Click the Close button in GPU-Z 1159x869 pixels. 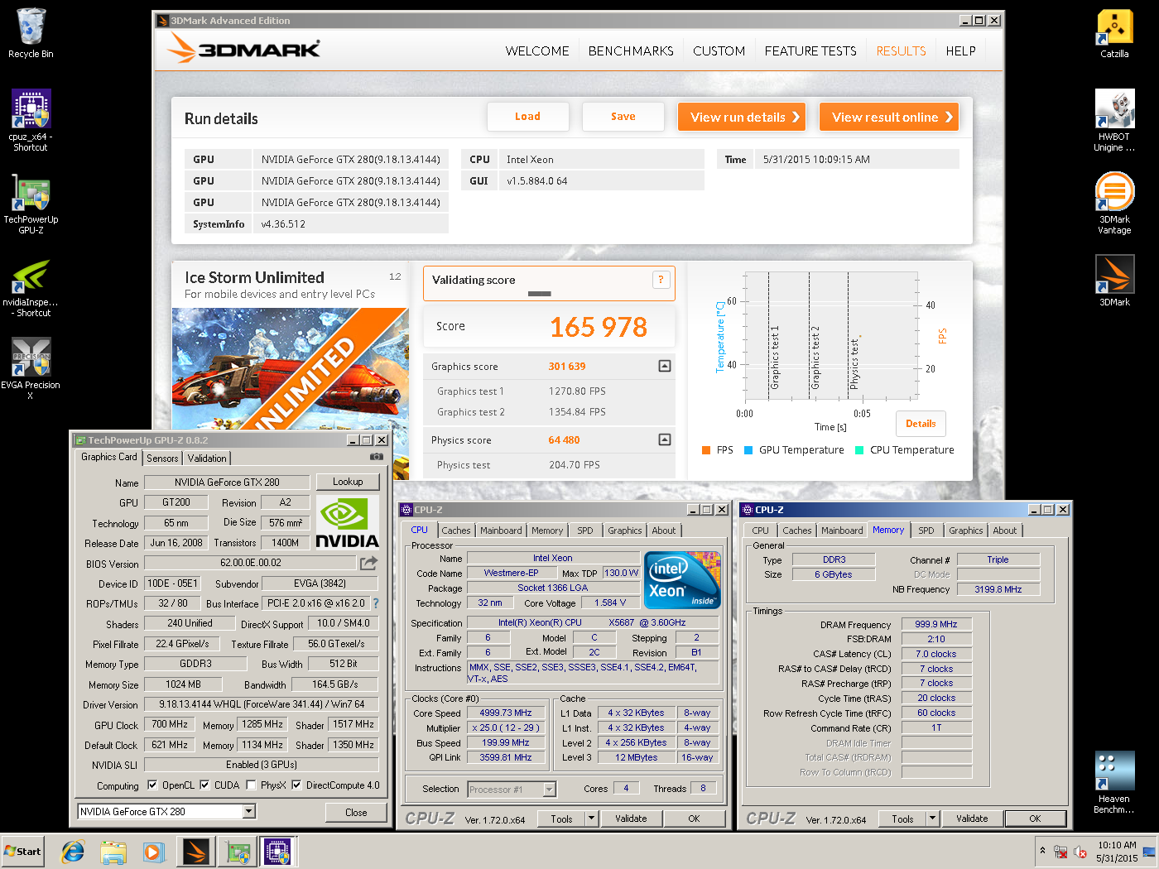(356, 812)
